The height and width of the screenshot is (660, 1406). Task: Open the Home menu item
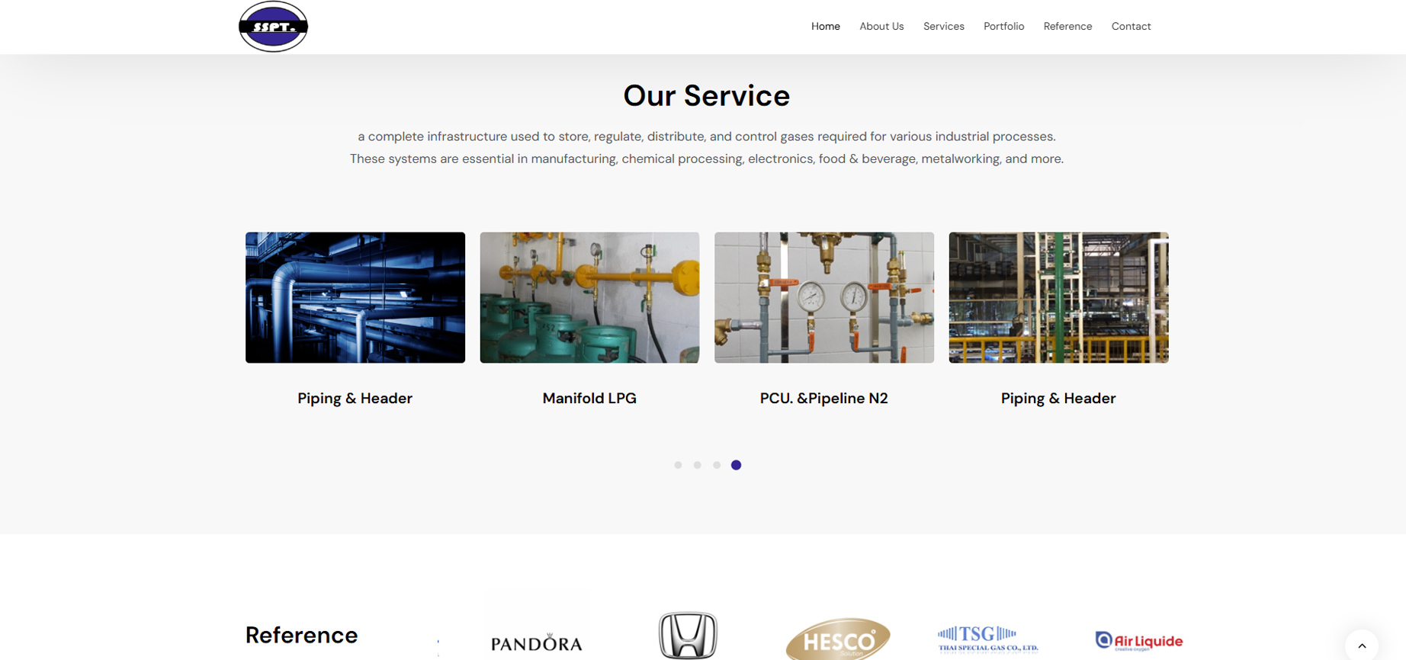pos(825,27)
